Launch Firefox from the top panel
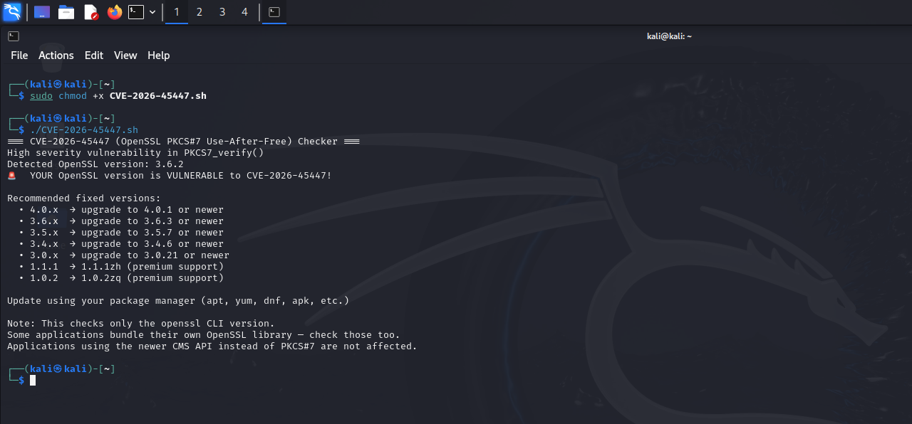Viewport: 912px width, 424px height. pos(115,12)
